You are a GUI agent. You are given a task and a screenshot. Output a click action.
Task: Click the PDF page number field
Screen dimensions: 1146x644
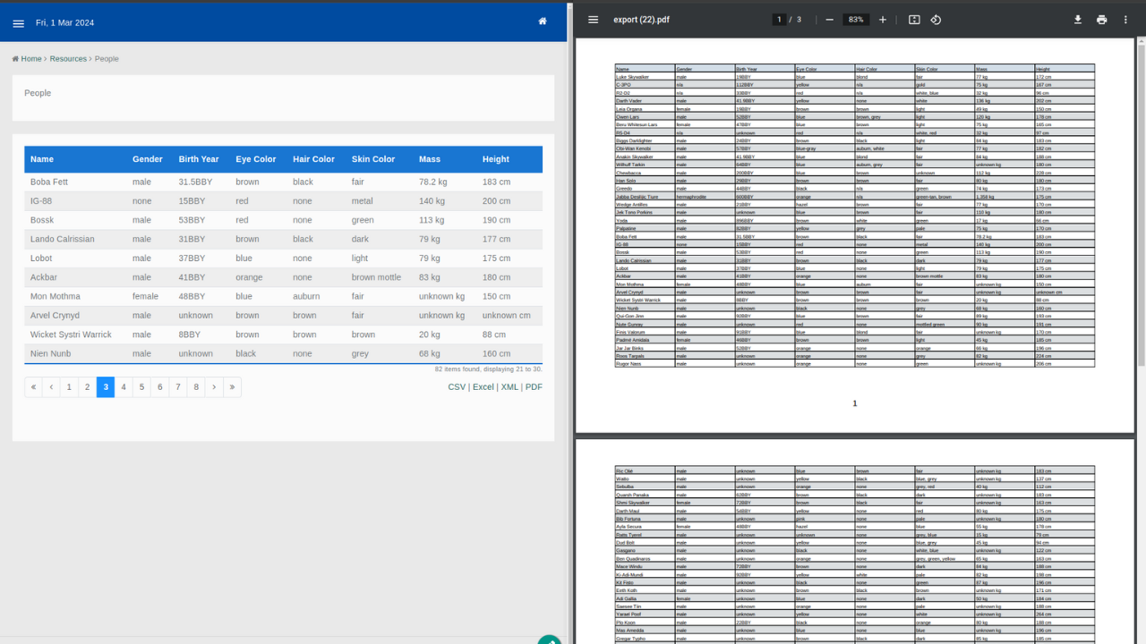tap(779, 20)
